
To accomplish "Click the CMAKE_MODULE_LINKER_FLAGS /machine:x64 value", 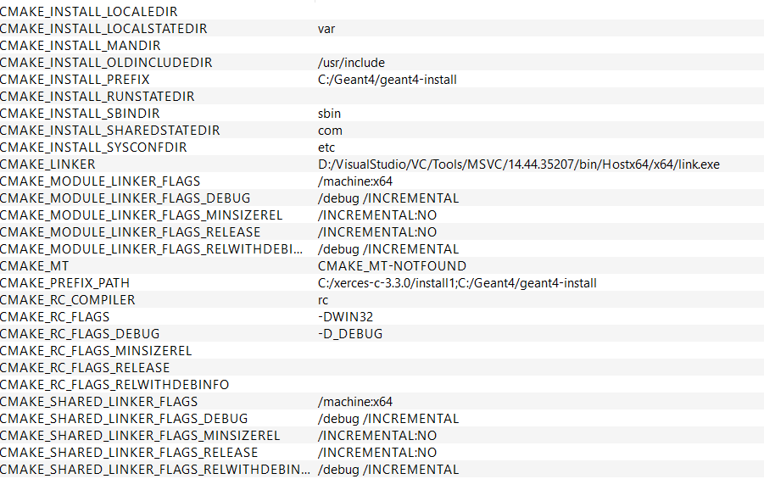I will [x=355, y=181].
